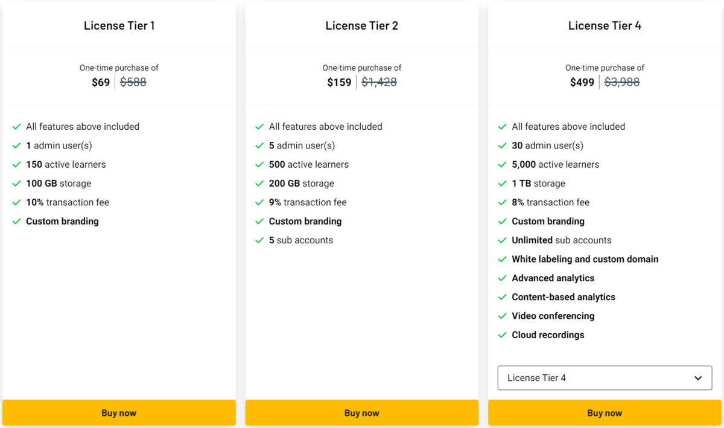Click the checkmark beside Custom branding in Tier 1
Image resolution: width=724 pixels, height=428 pixels.
pyautogui.click(x=16, y=221)
